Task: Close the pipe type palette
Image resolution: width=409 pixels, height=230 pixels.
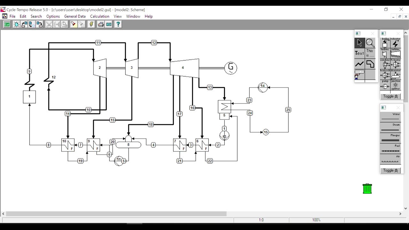Action: pyautogui.click(x=398, y=108)
